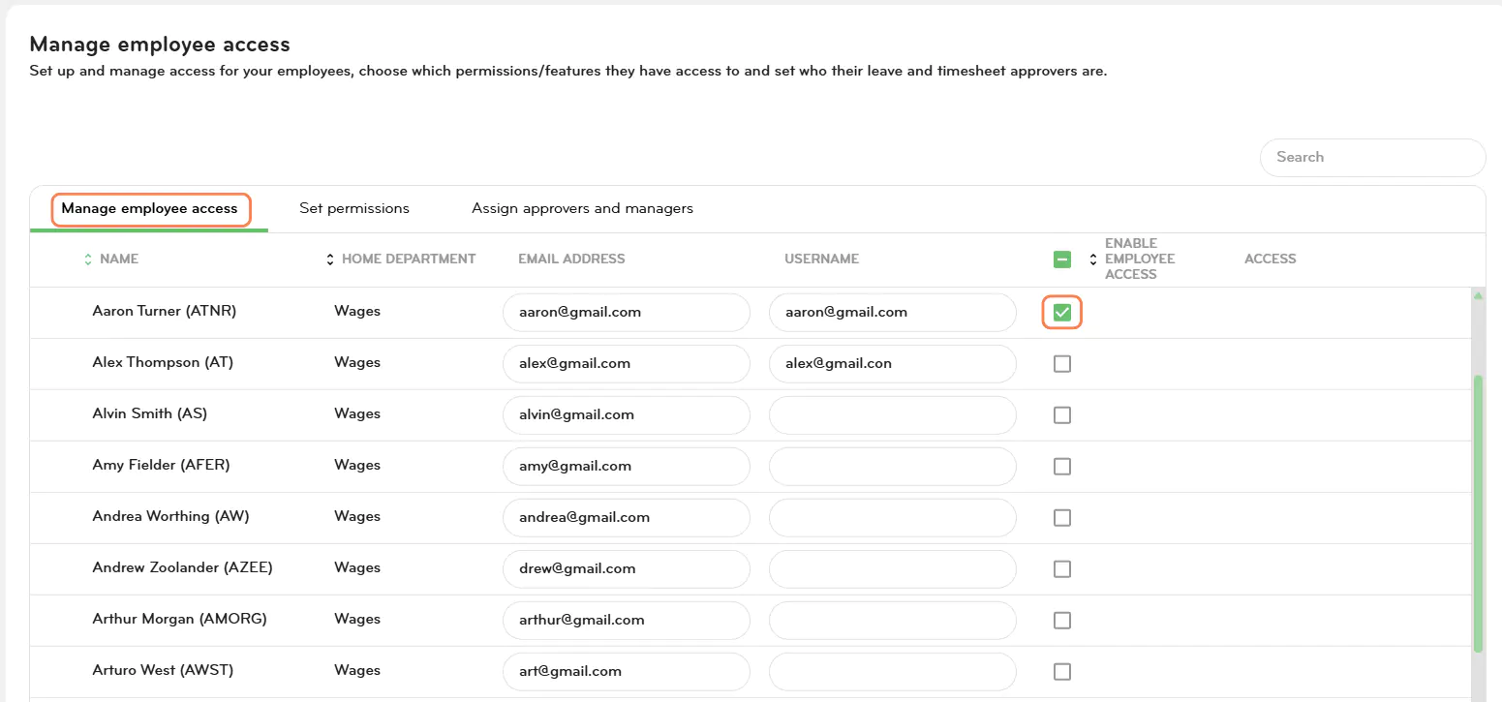Click Arthur Morgan's empty username field
The height and width of the screenshot is (702, 1502).
[893, 620]
